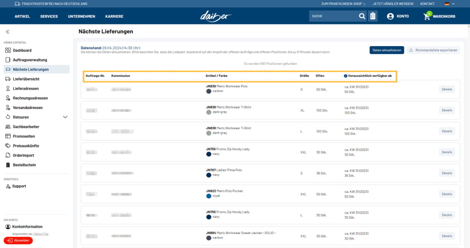Viewport: 470px width, 248px height.
Task: Click the Offen column header
Action: 320,76
